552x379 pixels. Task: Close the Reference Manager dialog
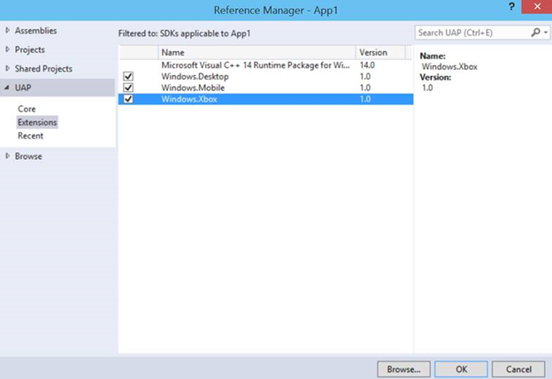pyautogui.click(x=537, y=7)
